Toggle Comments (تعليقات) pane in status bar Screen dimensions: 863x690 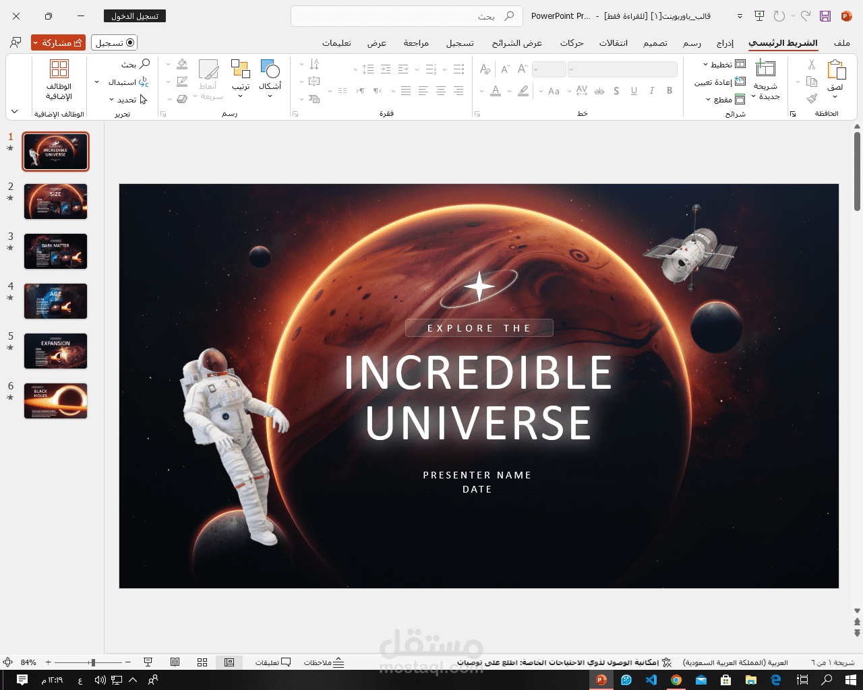click(x=273, y=662)
